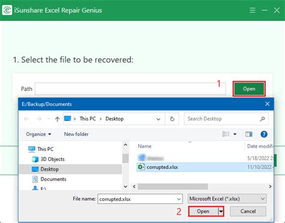Click the computer icon in address bar

(x=67, y=119)
